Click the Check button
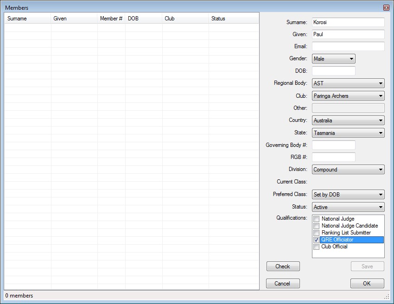The image size is (394, 304). 283,266
